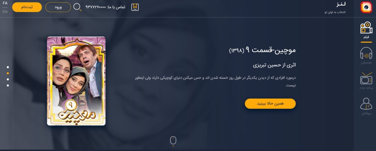Open the موچین episode 9 poster
This screenshot has height=151, width=376.
(x=76, y=81)
